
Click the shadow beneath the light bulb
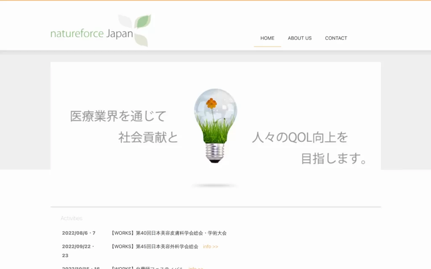point(215,185)
